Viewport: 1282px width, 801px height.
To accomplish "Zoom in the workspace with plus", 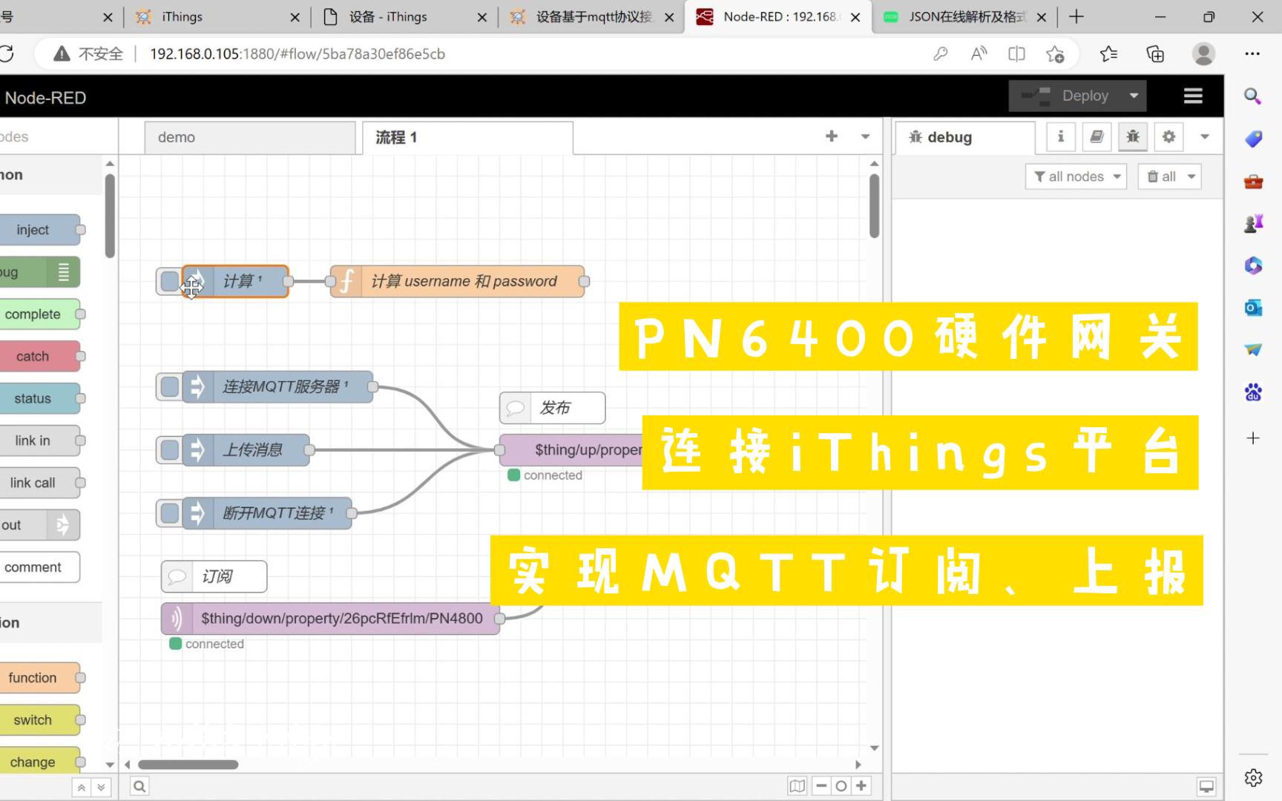I will [x=861, y=786].
